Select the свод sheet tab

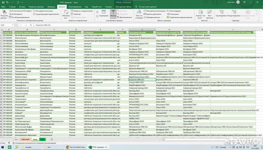(x=35, y=139)
